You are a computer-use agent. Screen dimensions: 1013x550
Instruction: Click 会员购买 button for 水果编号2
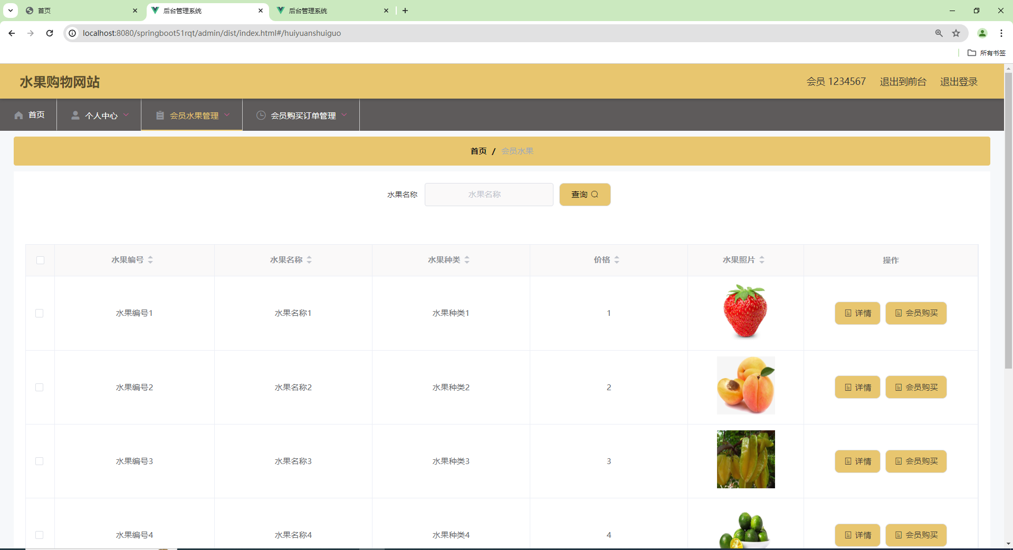pyautogui.click(x=915, y=387)
